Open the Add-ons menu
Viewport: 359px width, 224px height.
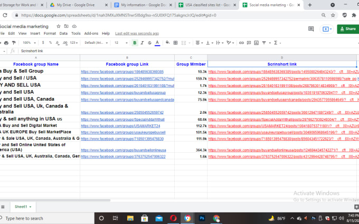[x=91, y=33]
